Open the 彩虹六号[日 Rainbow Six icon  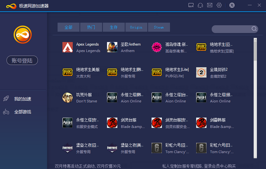click(x=201, y=148)
